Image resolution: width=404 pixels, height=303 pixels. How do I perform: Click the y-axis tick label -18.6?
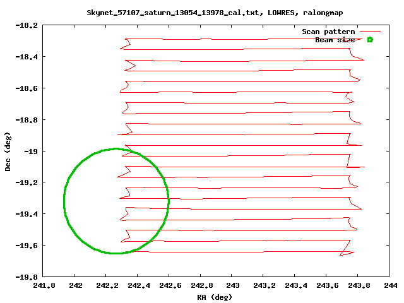click(x=27, y=88)
